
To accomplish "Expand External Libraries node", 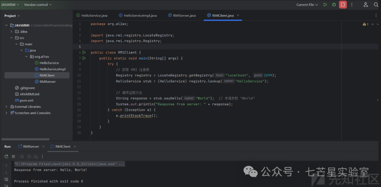I will click(6, 107).
